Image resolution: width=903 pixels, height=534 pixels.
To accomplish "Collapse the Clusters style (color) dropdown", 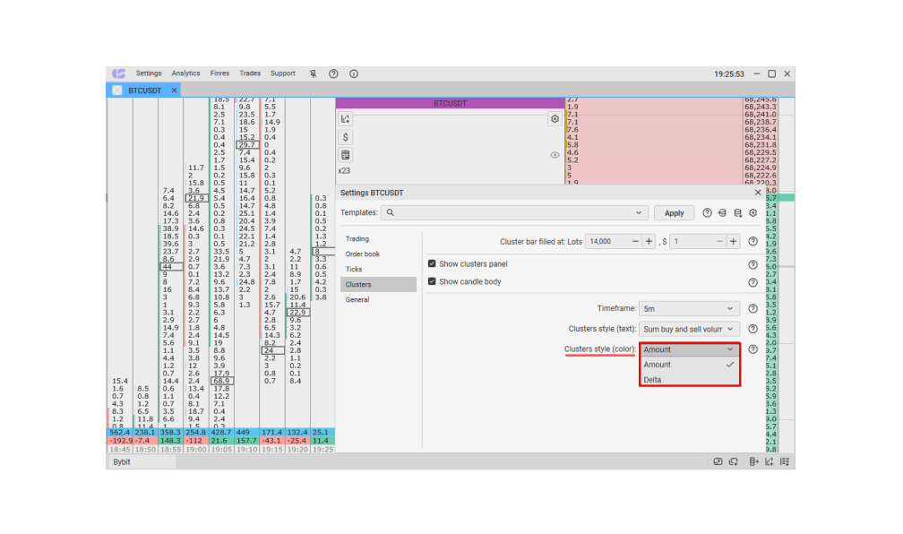I will point(690,349).
